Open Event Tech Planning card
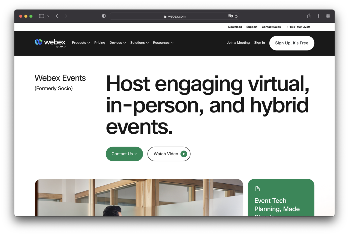Viewport: 349px width, 235px height. click(x=281, y=198)
